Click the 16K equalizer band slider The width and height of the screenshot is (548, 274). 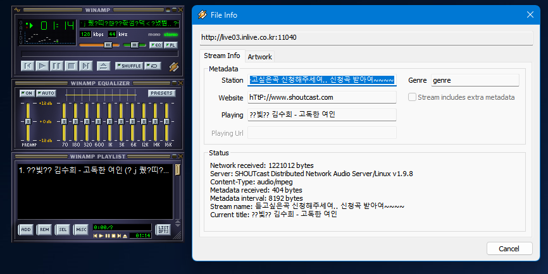(x=166, y=122)
